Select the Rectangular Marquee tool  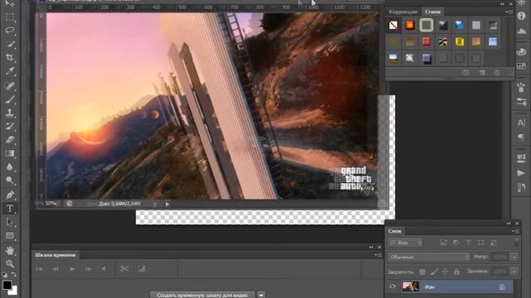[10, 17]
